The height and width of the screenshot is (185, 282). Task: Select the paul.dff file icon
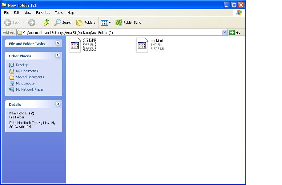pos(75,45)
